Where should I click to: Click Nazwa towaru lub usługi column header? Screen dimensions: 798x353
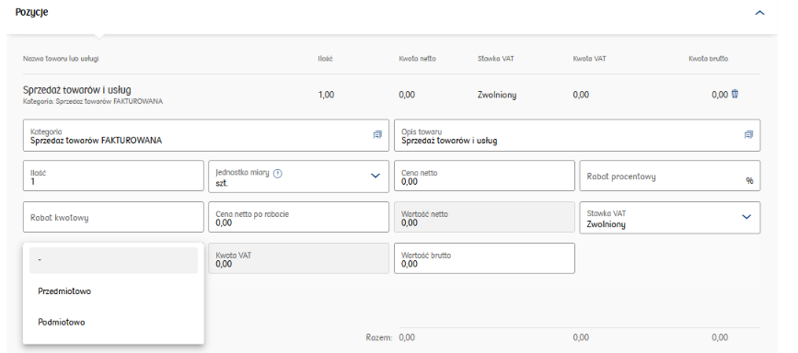click(61, 59)
